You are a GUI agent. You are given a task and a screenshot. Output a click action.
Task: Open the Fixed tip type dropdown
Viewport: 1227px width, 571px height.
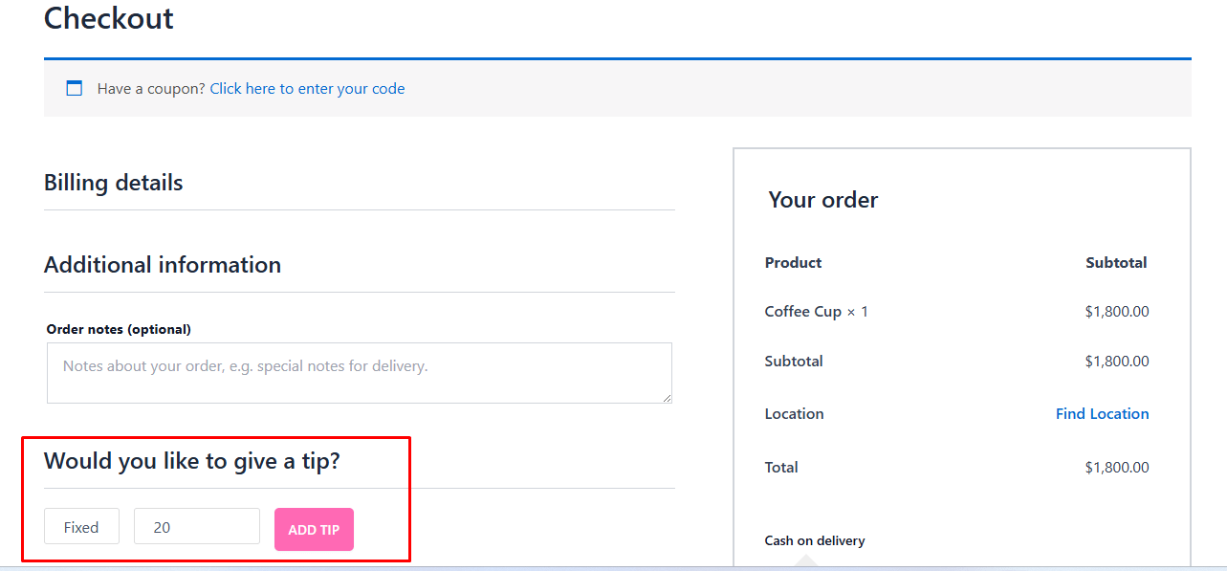coord(81,527)
